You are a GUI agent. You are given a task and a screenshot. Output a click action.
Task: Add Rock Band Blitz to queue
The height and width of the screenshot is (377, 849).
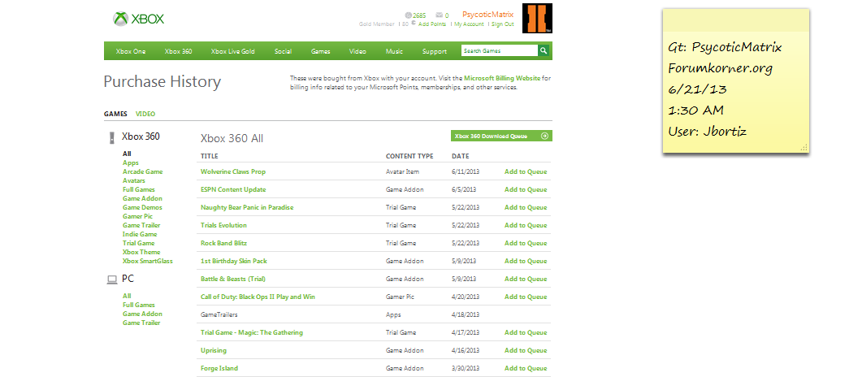tap(526, 243)
